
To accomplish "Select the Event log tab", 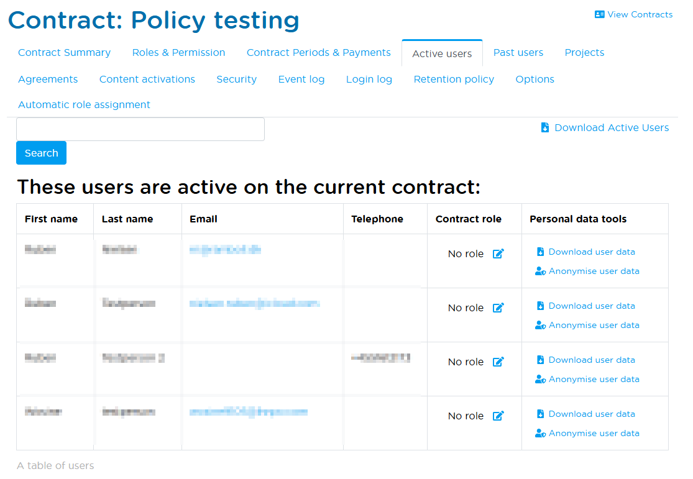I will pyautogui.click(x=301, y=80).
